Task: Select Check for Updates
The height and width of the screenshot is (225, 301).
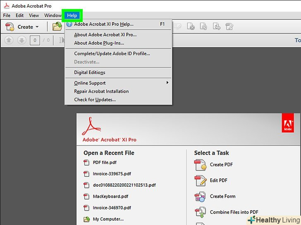Action: pyautogui.click(x=118, y=100)
